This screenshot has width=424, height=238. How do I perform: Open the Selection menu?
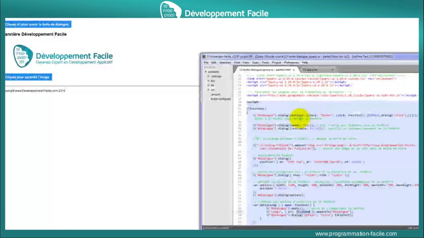click(225, 62)
